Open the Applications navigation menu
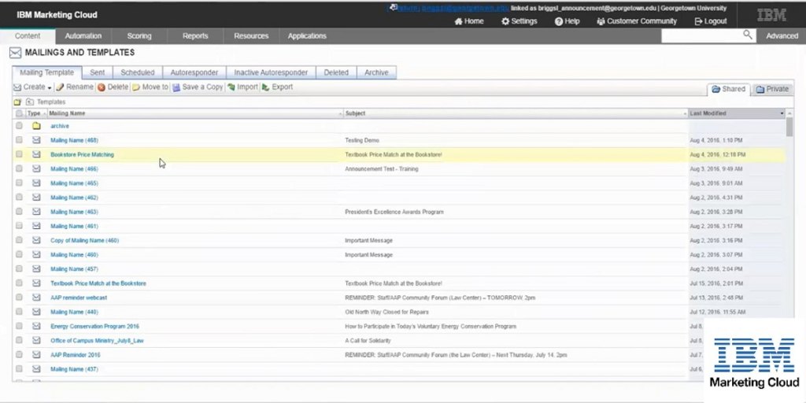The height and width of the screenshot is (403, 806). pyautogui.click(x=307, y=36)
